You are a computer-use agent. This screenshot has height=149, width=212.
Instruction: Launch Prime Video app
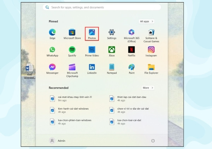[x=92, y=51]
